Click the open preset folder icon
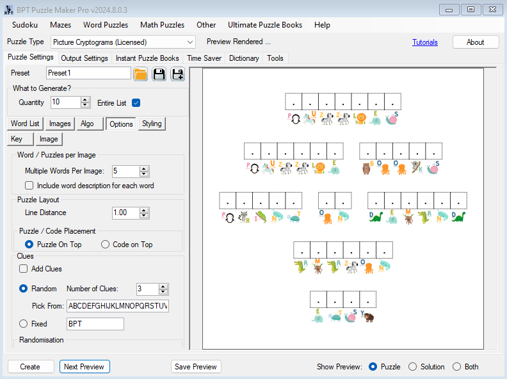Viewport: 507px width, 379px height. click(141, 74)
